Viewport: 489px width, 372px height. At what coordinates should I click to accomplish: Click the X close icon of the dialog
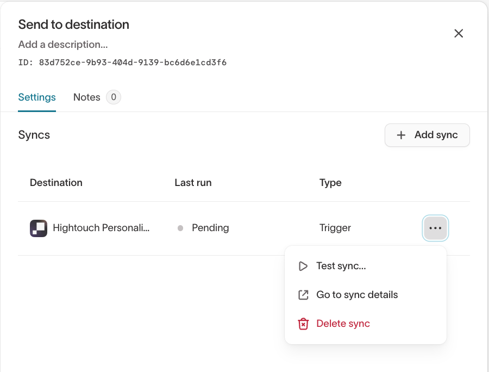point(459,33)
